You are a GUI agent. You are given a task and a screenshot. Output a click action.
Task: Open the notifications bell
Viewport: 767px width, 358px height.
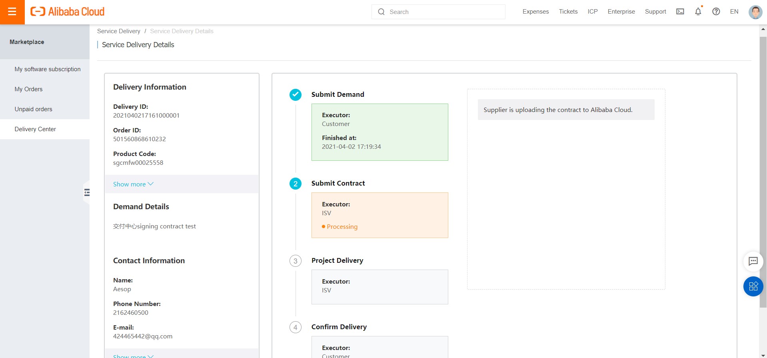pyautogui.click(x=698, y=12)
